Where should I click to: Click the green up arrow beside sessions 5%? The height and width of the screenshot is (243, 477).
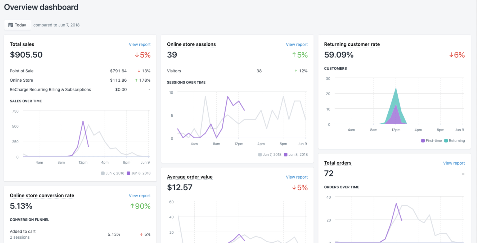point(294,55)
